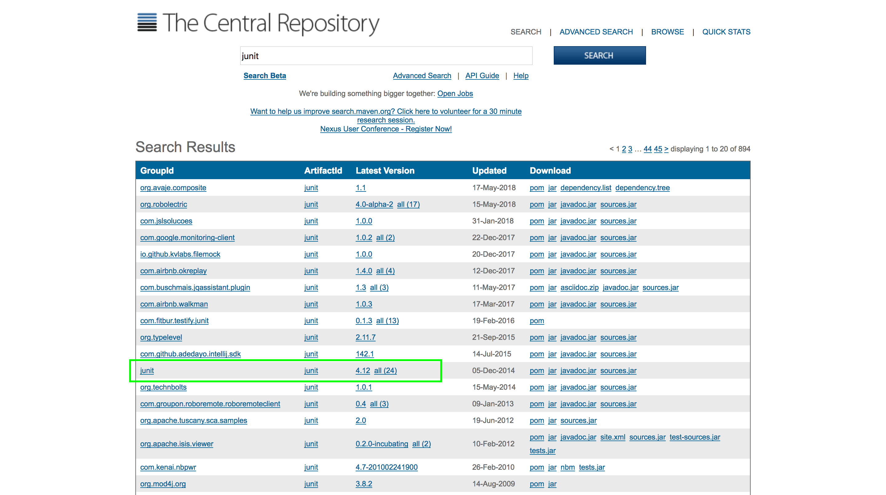Viewport: 886px width, 495px height.
Task: Open the Open Jobs link
Action: point(455,94)
